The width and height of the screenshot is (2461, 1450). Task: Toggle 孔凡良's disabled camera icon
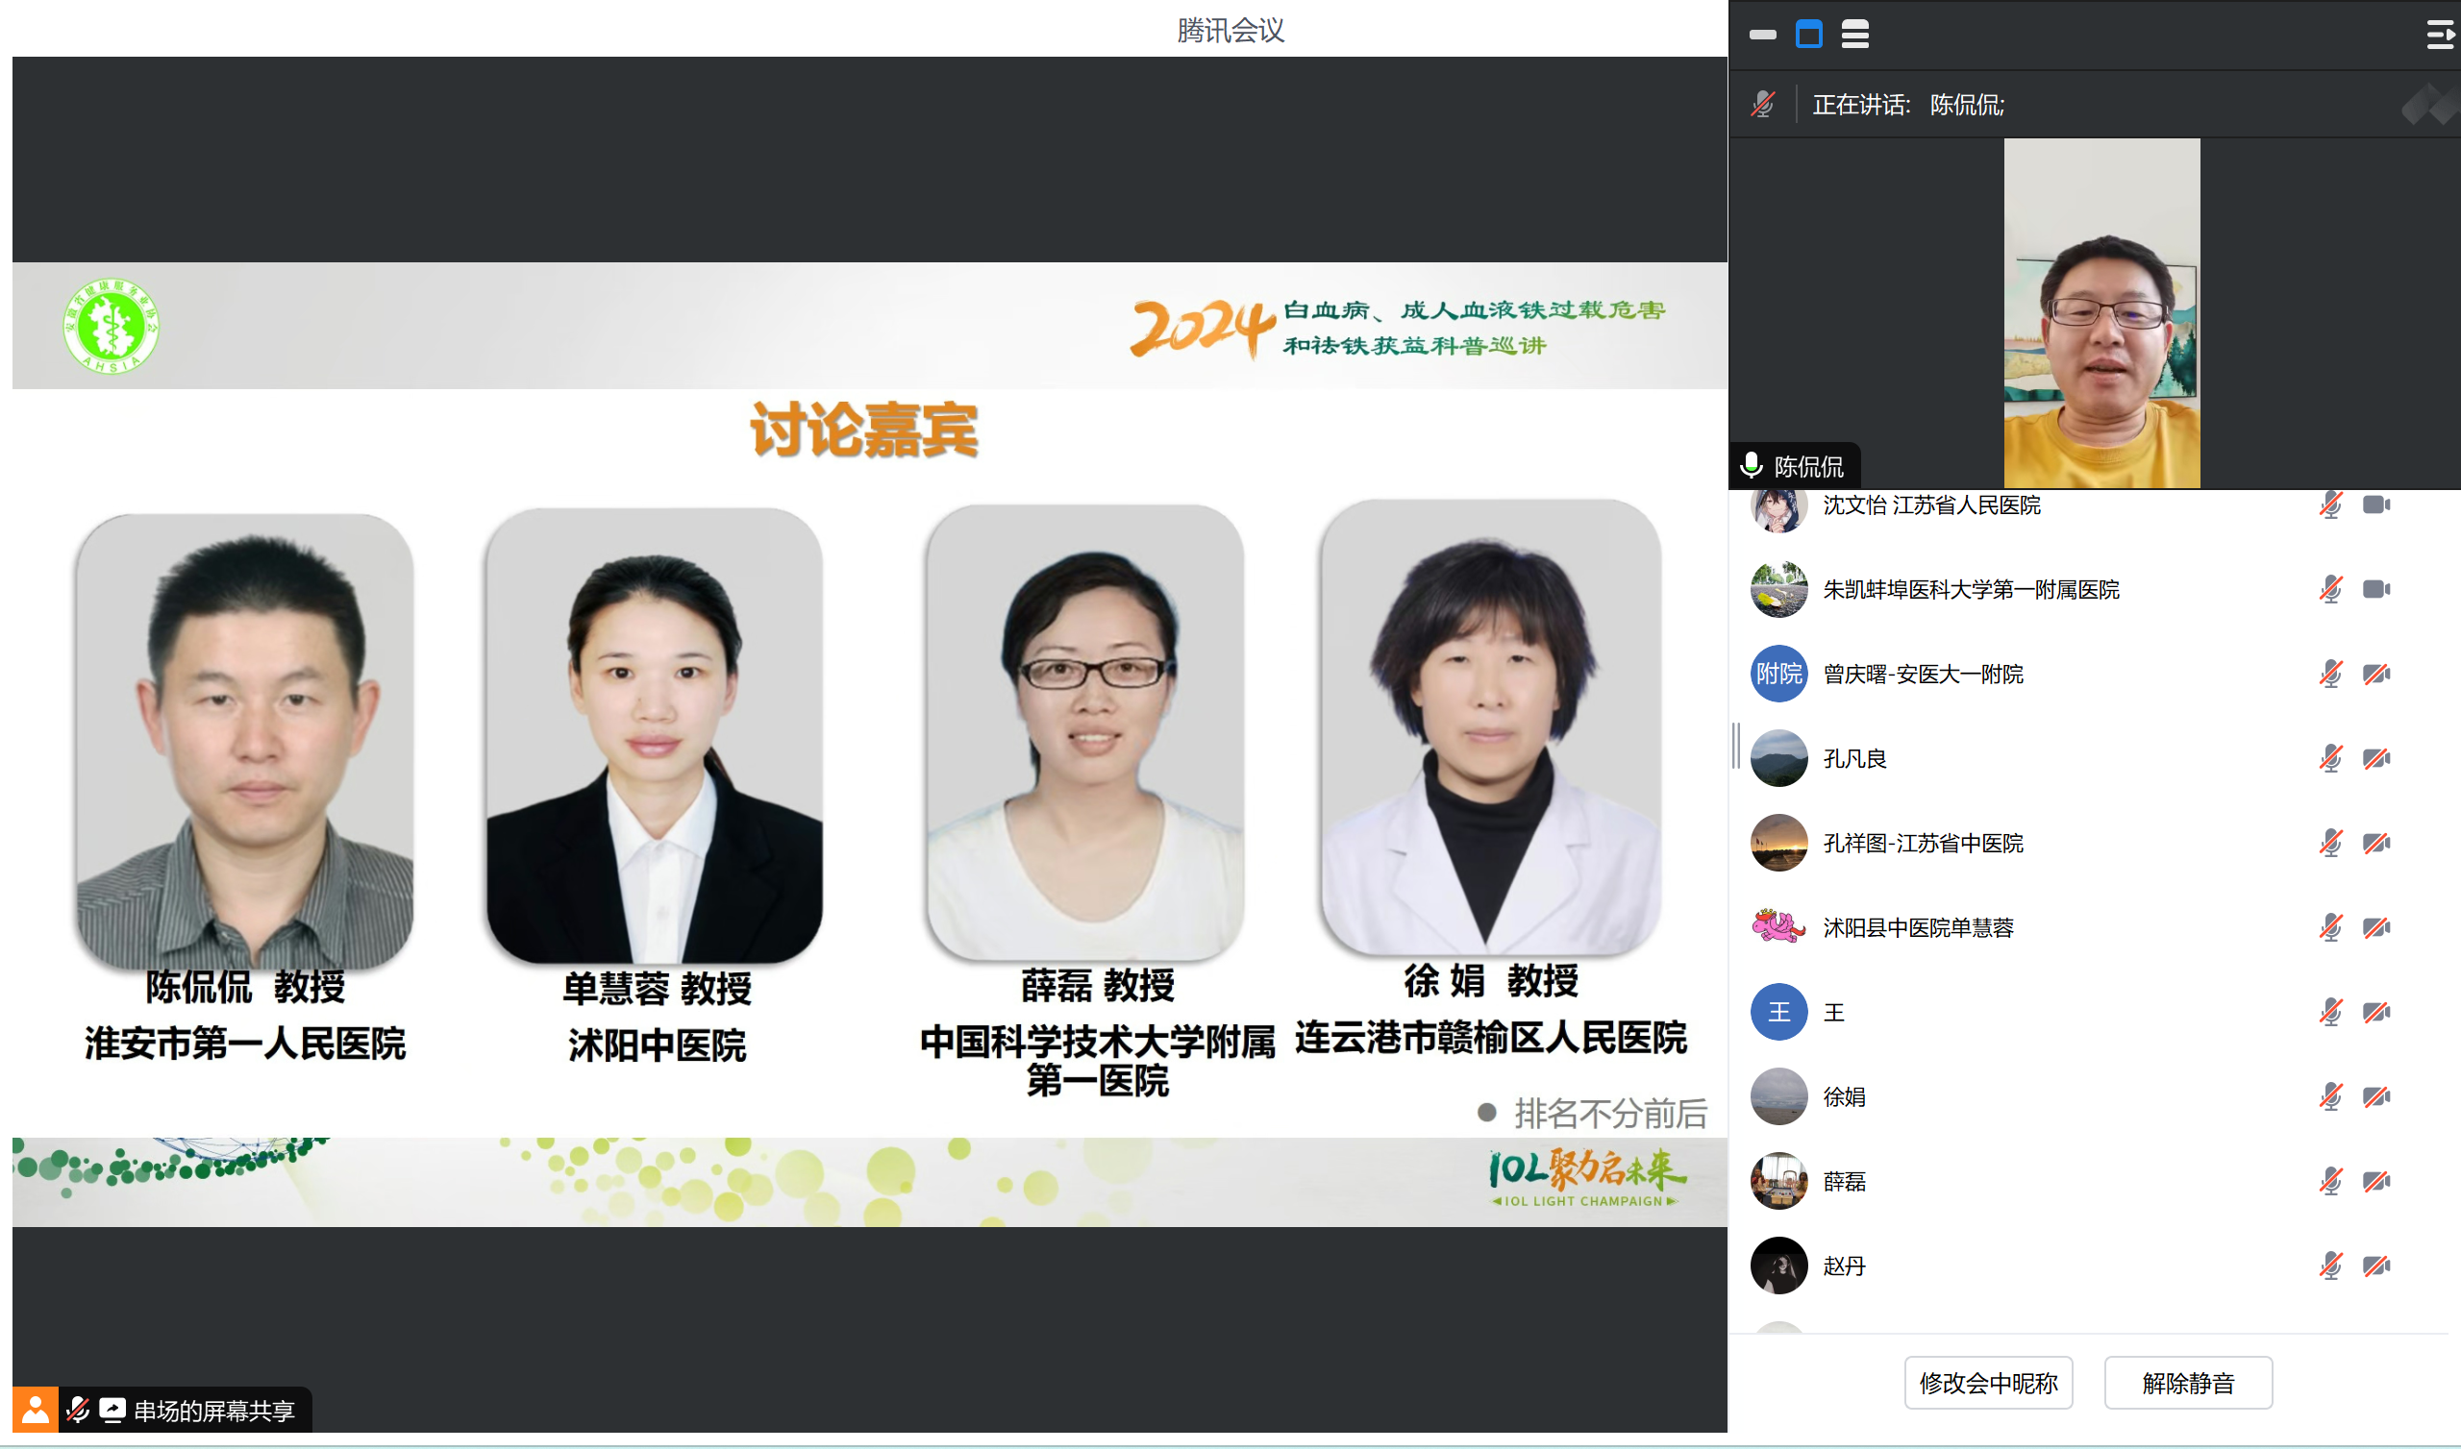2376,758
